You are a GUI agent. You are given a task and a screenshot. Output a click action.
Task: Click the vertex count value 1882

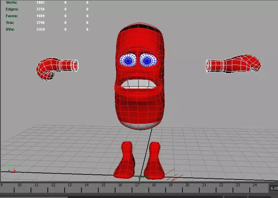pyautogui.click(x=40, y=2)
